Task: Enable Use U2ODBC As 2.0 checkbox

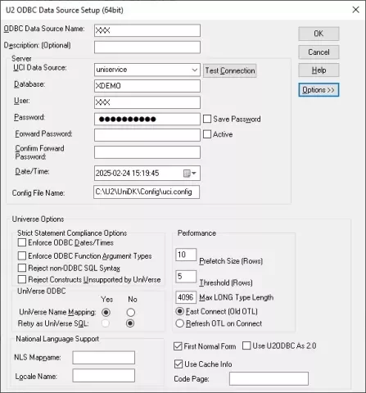Action: tap(246, 346)
